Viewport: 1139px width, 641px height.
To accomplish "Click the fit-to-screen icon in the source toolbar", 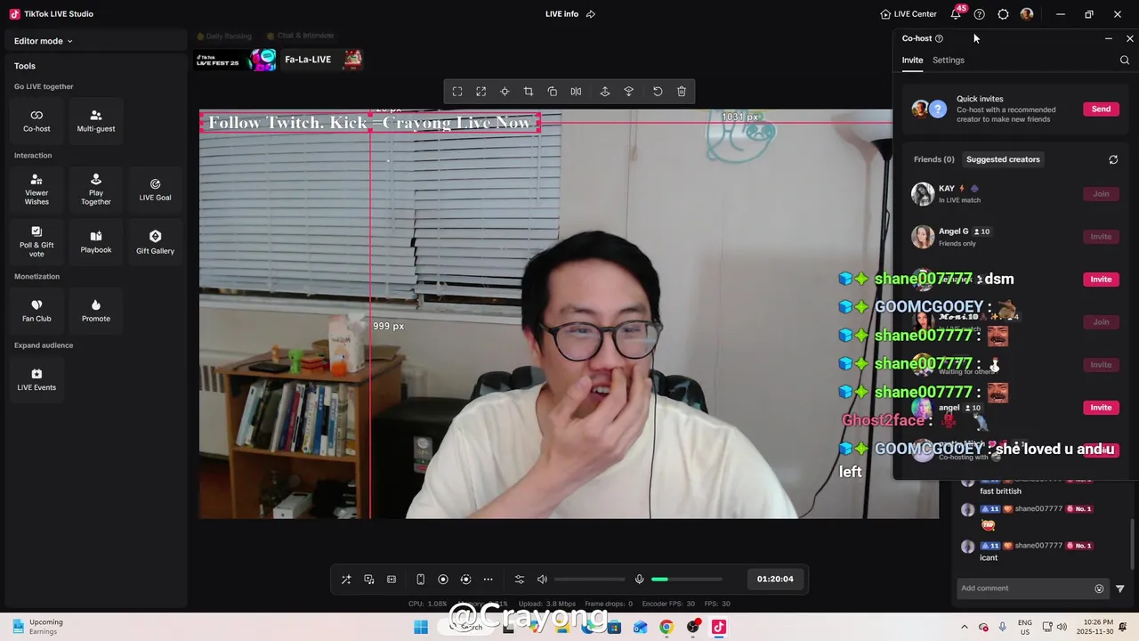I will (x=457, y=92).
